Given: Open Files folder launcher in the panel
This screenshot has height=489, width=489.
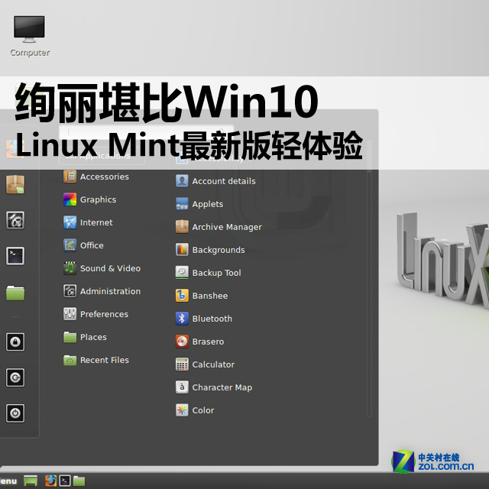Looking at the screenshot, I should coord(79,481).
